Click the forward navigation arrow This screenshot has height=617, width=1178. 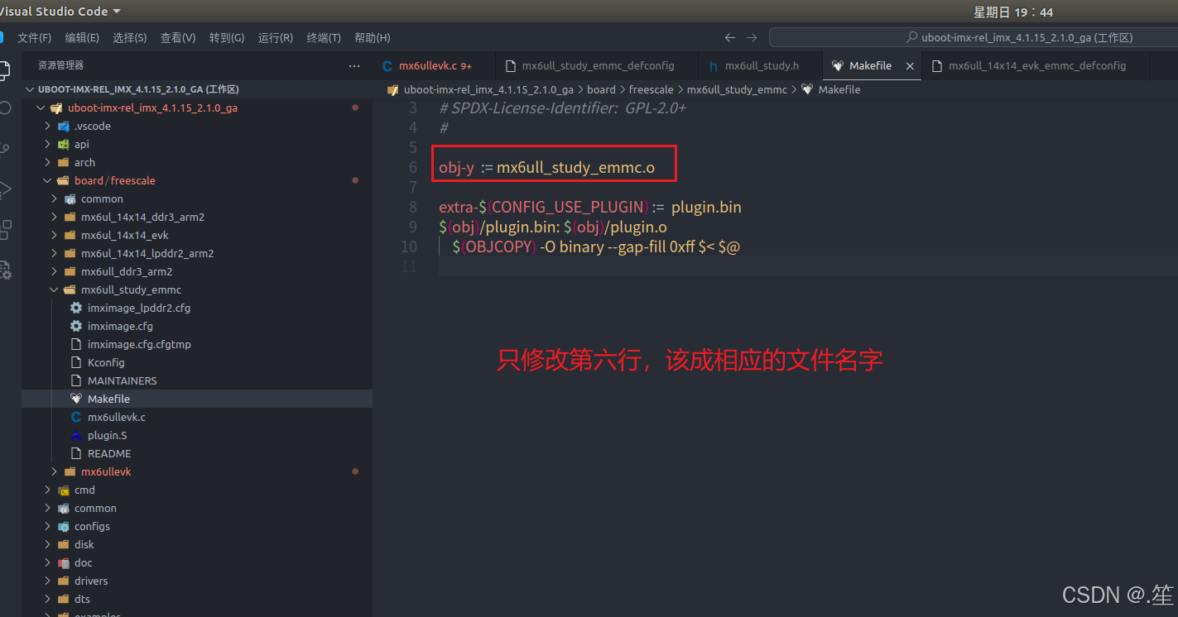(x=751, y=36)
